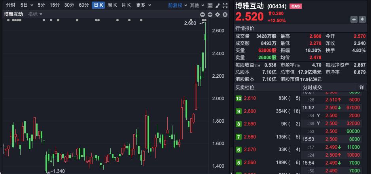Add 博雅互动 to watchlist with plus button
This screenshot has width=371, height=174.
[354, 20]
